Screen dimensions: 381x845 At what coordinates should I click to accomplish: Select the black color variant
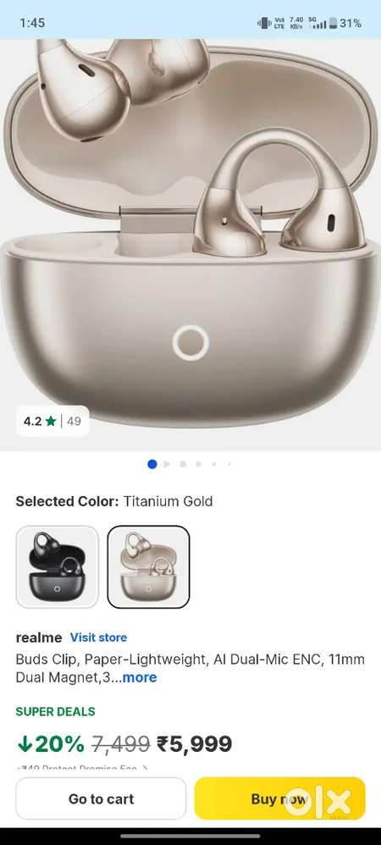click(57, 567)
